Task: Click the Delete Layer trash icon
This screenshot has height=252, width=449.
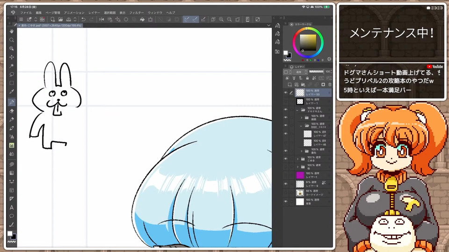Action: tap(330, 84)
